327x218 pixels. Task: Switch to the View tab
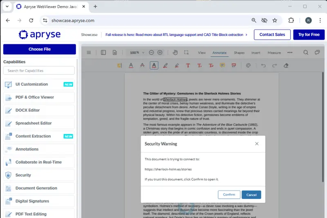click(202, 53)
